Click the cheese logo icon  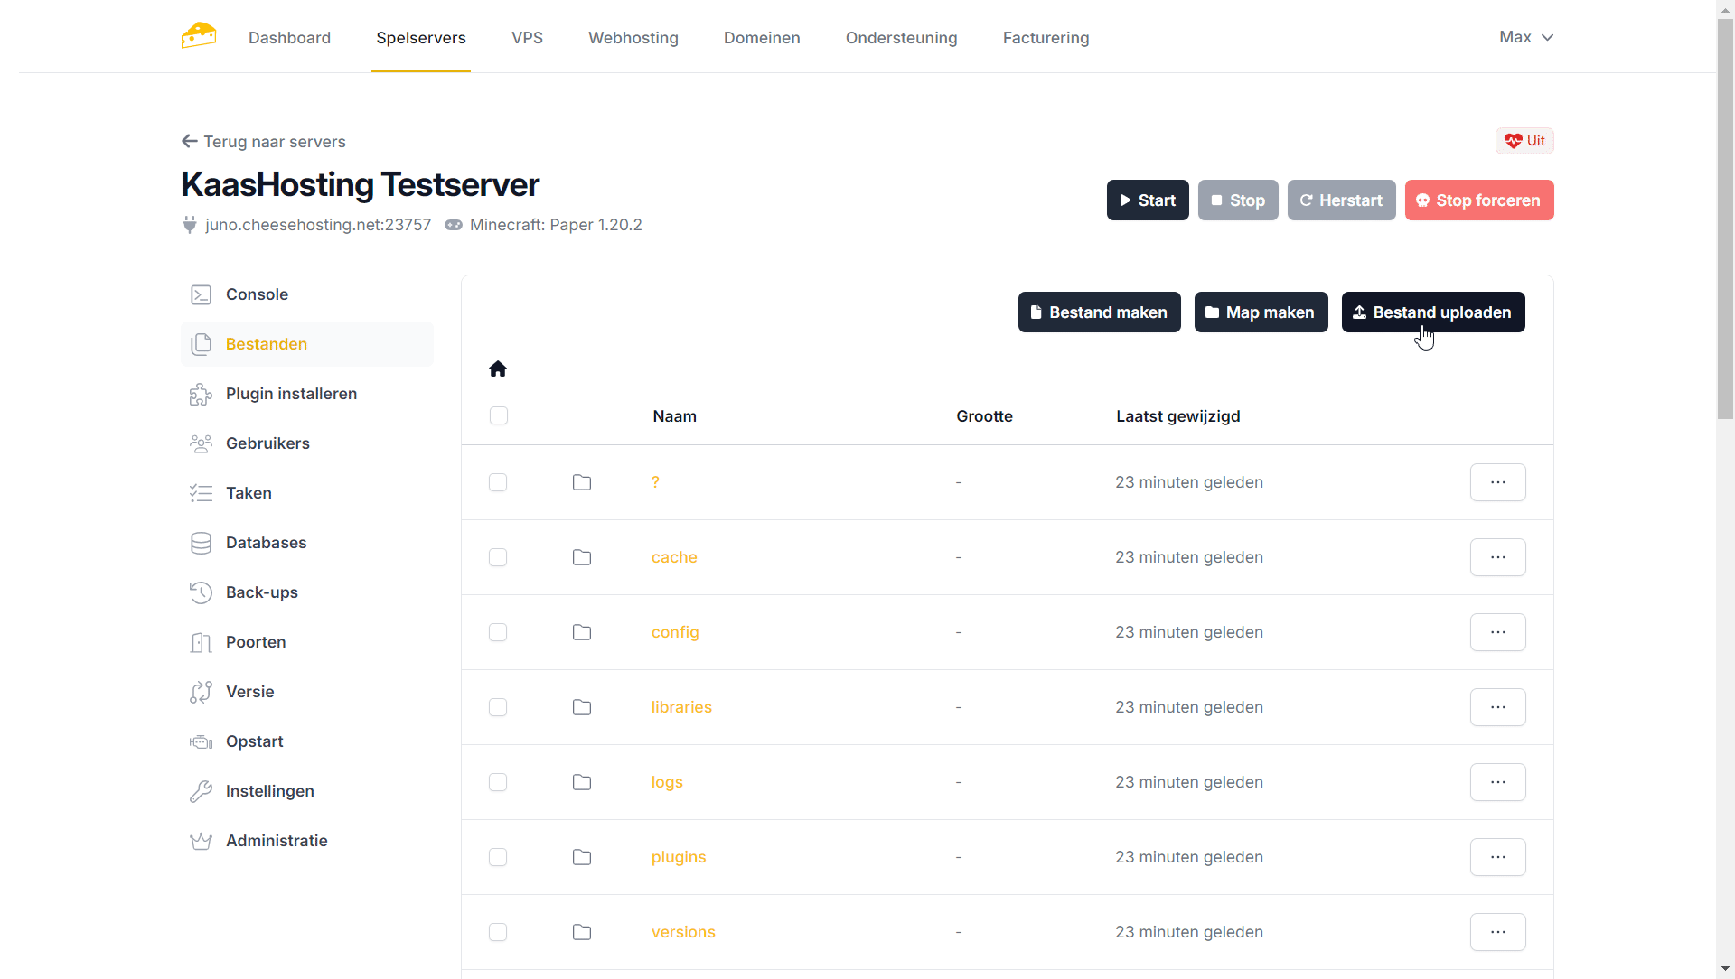pyautogui.click(x=198, y=36)
